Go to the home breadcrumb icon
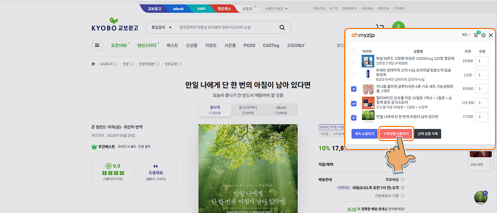The image size is (497, 213). pyautogui.click(x=93, y=64)
